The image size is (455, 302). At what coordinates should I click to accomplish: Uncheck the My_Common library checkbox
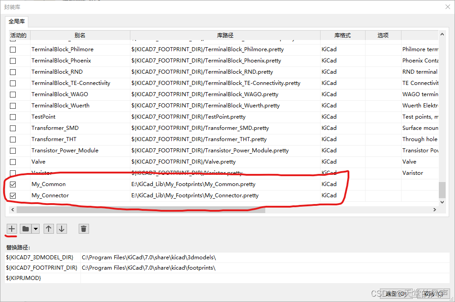[x=13, y=185]
